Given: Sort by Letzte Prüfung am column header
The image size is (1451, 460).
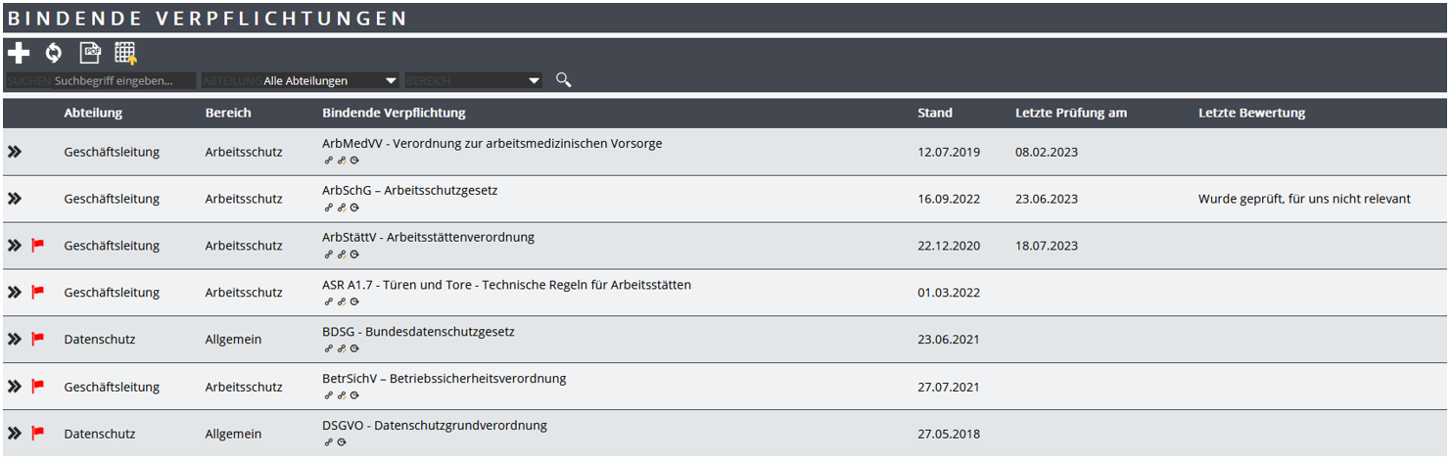Looking at the screenshot, I should (1070, 113).
